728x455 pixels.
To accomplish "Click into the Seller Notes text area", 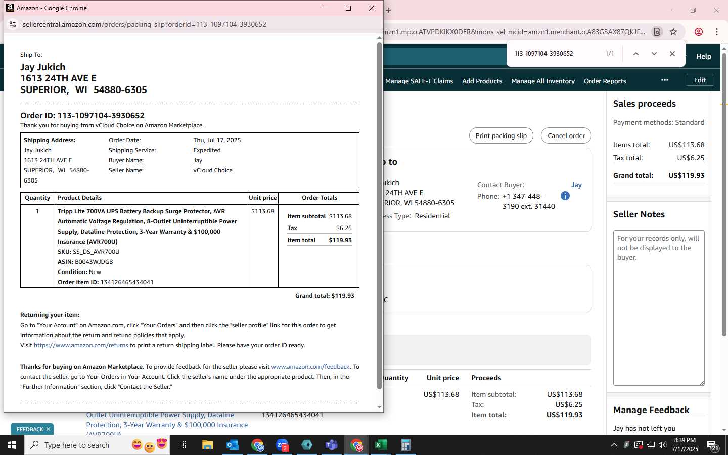I will (x=659, y=308).
